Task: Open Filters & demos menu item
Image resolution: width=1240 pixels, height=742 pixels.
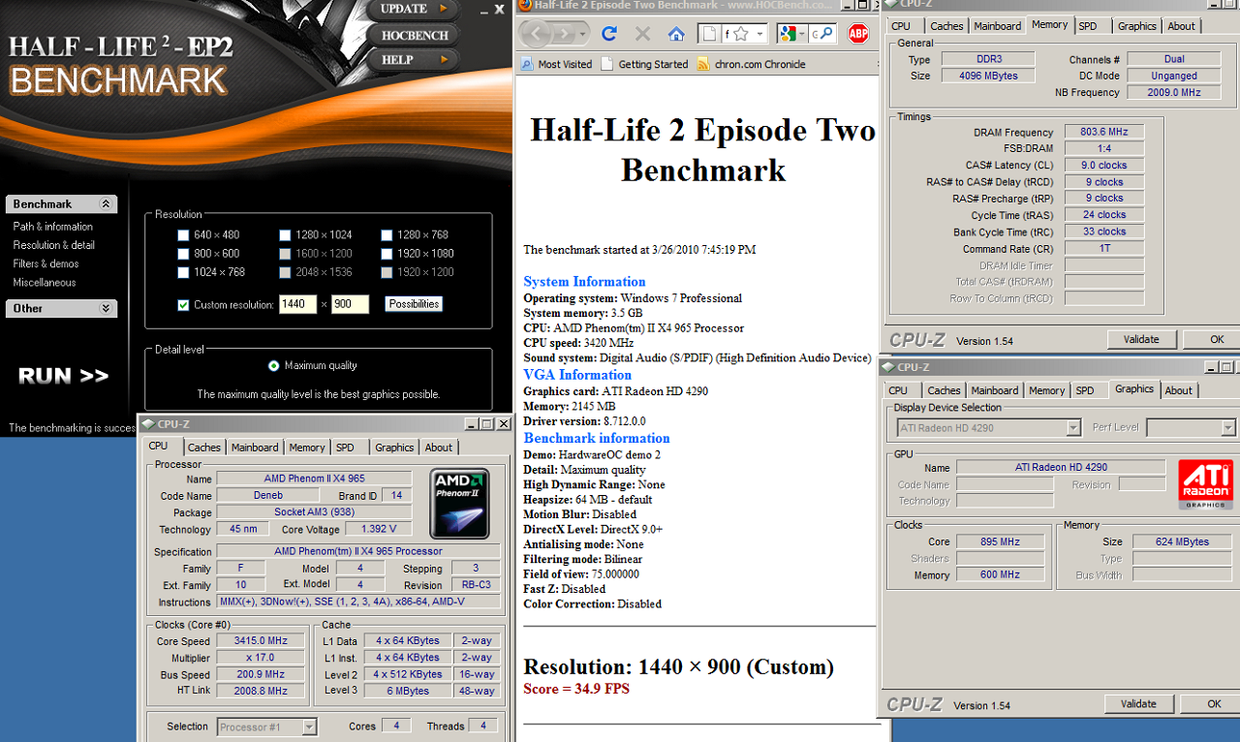Action: pos(46,263)
